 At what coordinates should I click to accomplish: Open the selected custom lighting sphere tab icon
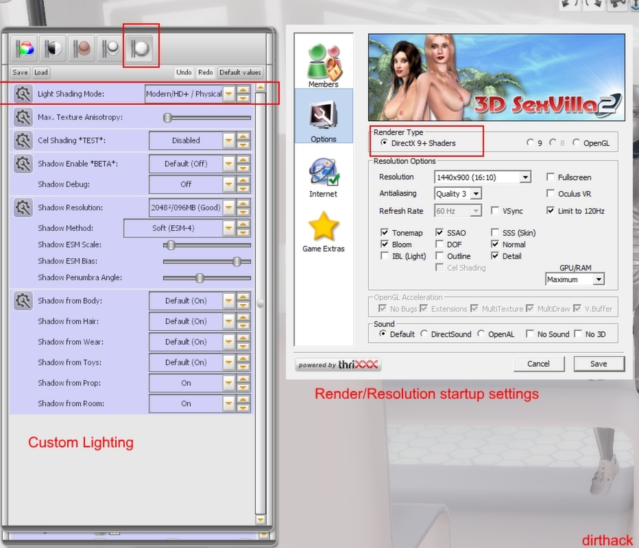coord(139,49)
